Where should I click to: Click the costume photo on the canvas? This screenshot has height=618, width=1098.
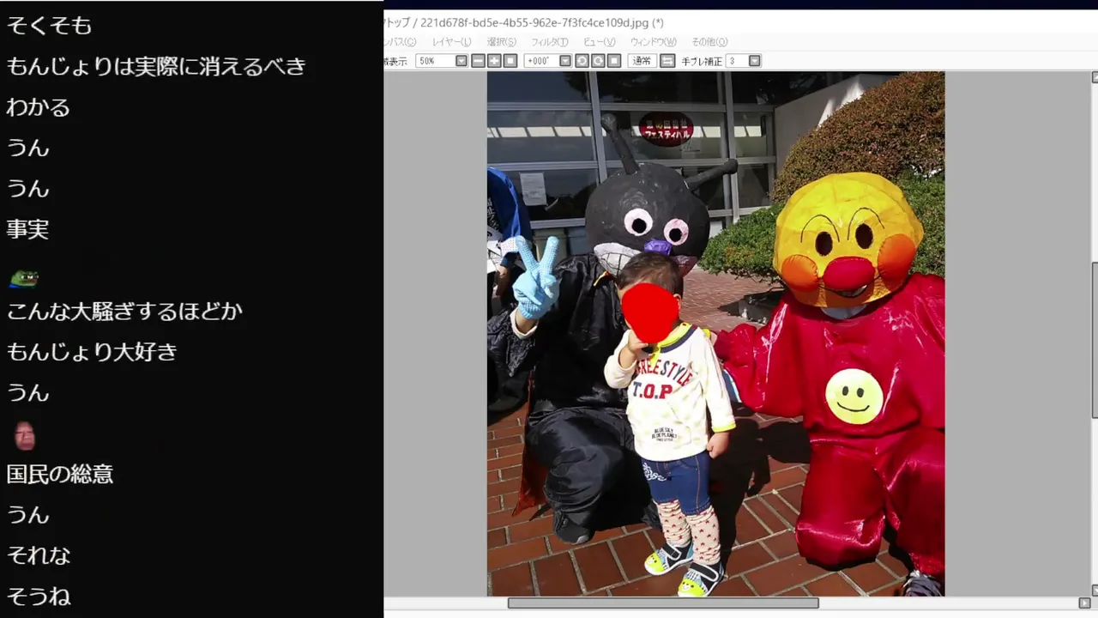[x=715, y=334]
